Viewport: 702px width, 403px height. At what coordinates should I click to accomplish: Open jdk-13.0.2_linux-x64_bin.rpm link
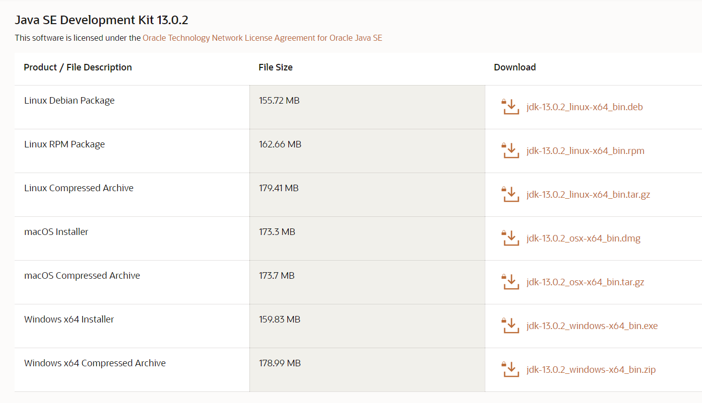tap(586, 151)
